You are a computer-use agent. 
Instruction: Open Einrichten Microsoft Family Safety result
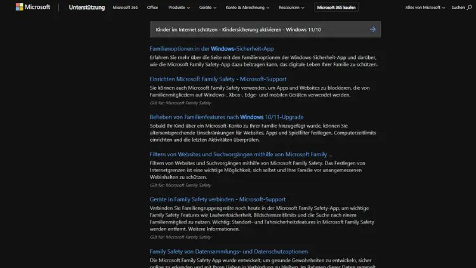(x=218, y=79)
